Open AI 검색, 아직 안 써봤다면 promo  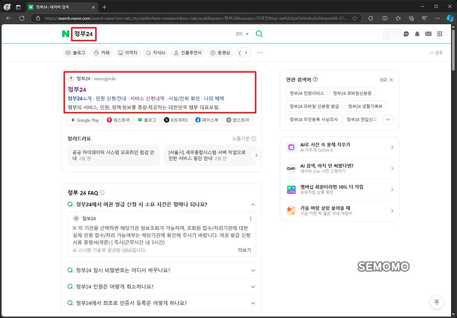pyautogui.click(x=340, y=168)
